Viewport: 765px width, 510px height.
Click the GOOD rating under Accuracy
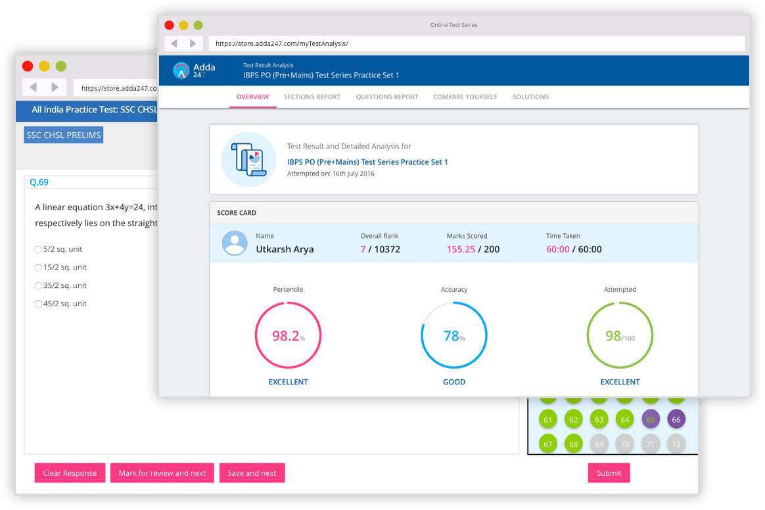[454, 382]
